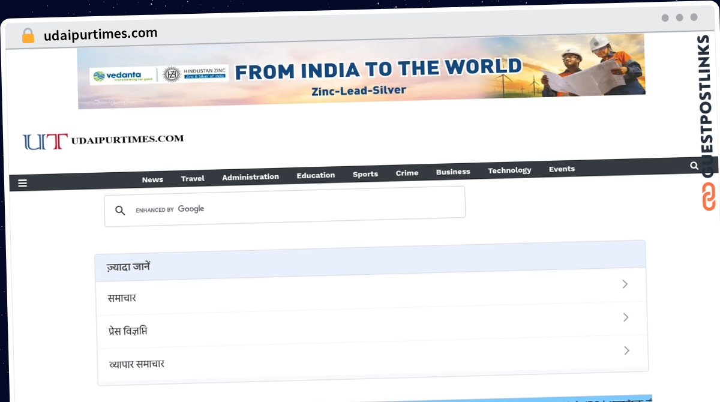720x402 pixels.
Task: Open the News menu item
Action: click(152, 179)
